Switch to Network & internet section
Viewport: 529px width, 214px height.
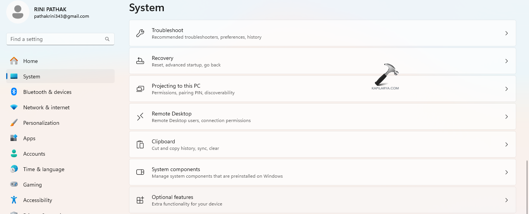(x=46, y=107)
